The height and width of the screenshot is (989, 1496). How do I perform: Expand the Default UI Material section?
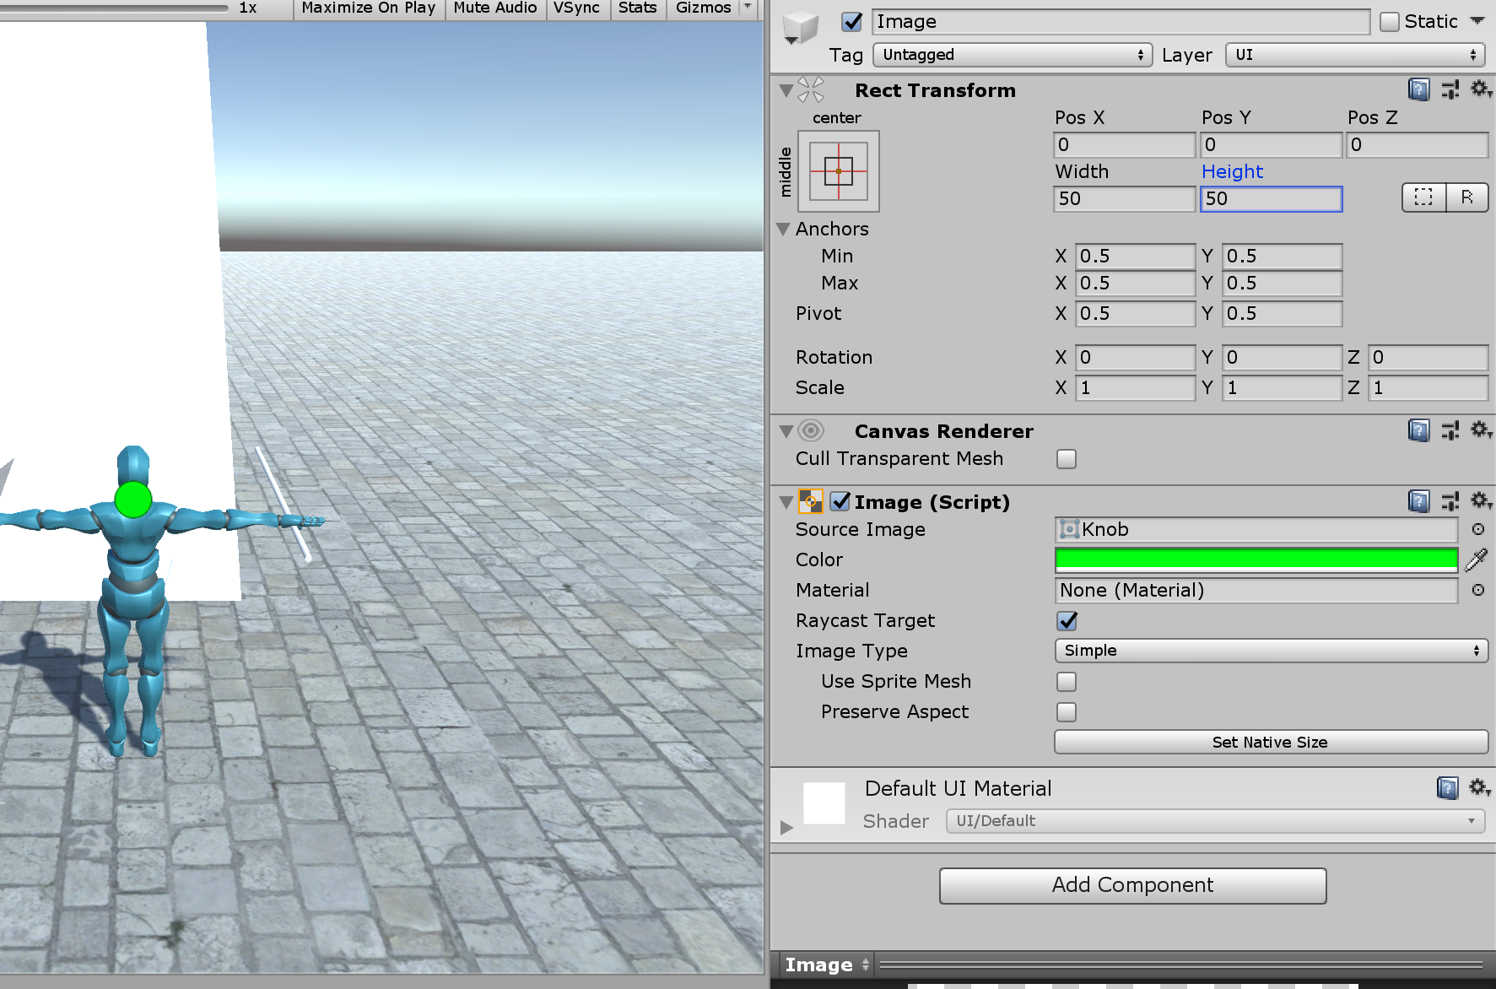click(x=786, y=827)
